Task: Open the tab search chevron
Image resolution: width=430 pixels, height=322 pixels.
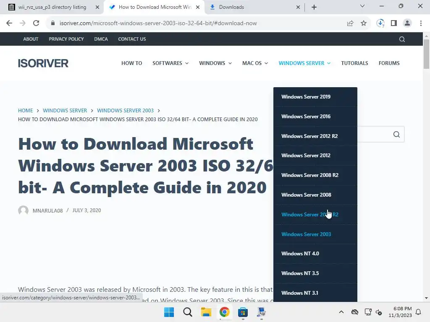Action: pyautogui.click(x=362, y=6)
